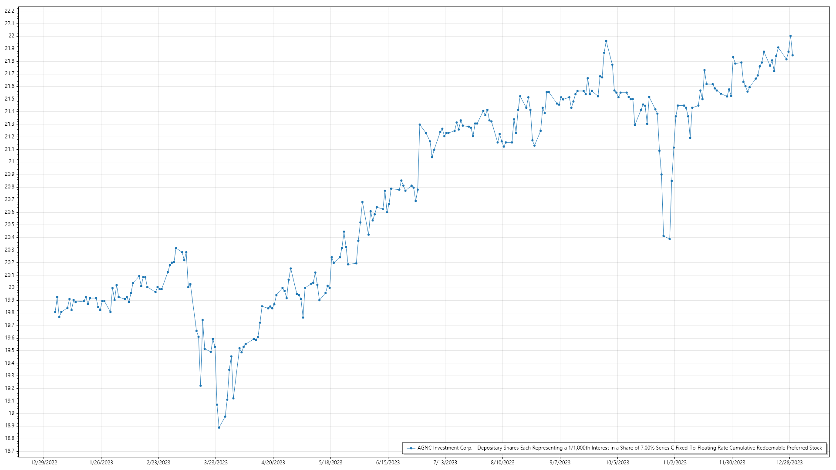The height and width of the screenshot is (470, 836).
Task: Select the 3/23/2023 x-axis date label
Action: point(216,462)
